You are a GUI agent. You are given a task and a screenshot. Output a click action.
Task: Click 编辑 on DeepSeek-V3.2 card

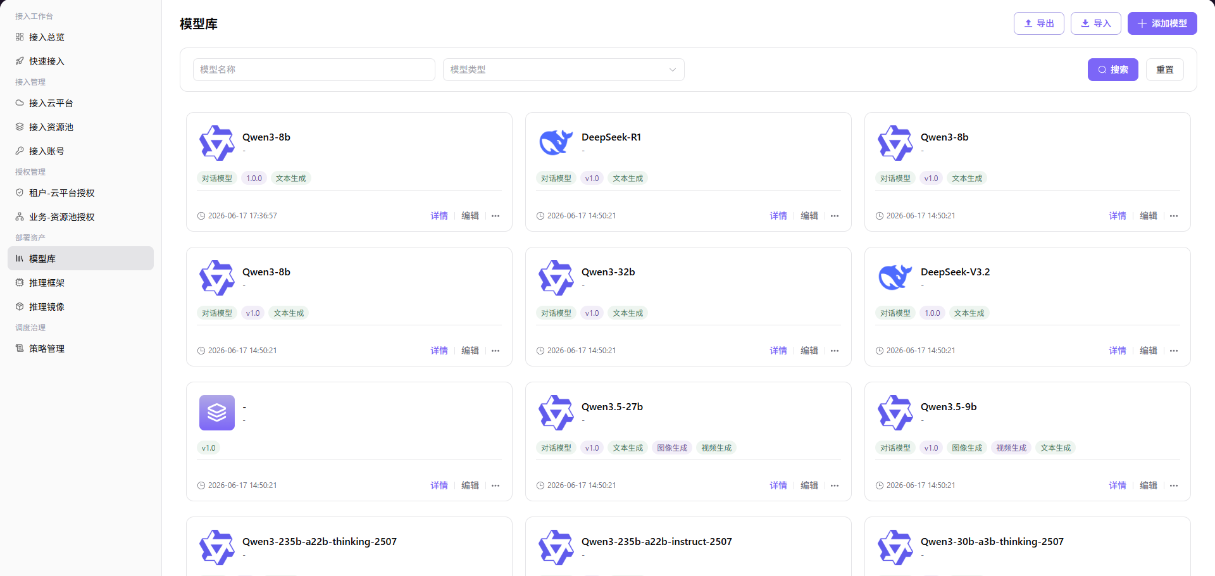[1149, 351]
